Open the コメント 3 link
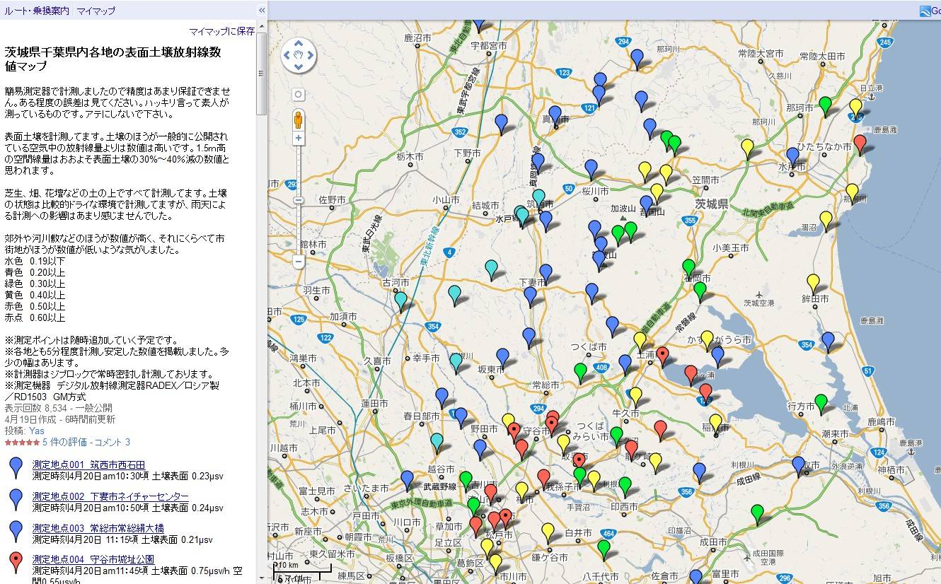The image size is (941, 584). 112,442
